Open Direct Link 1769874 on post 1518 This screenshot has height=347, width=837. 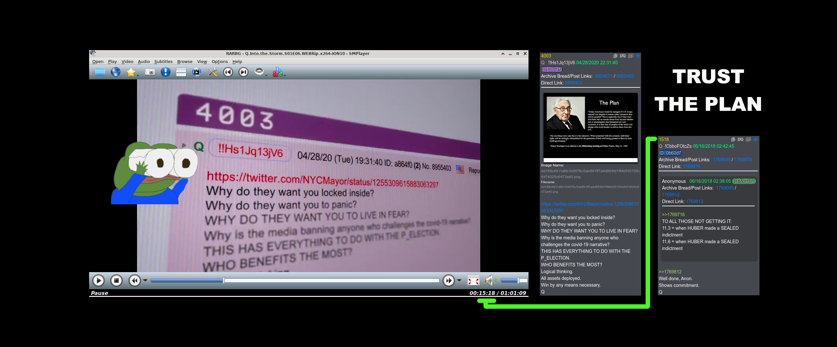point(691,166)
